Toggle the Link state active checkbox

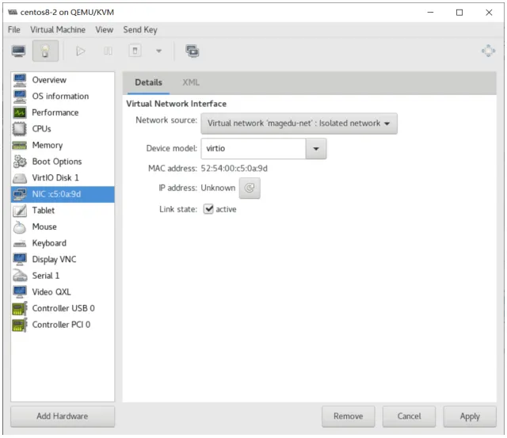click(208, 209)
